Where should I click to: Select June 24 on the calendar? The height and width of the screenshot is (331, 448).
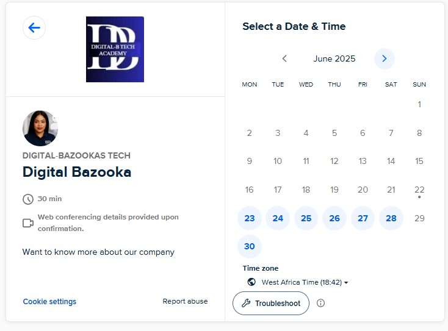(x=278, y=218)
